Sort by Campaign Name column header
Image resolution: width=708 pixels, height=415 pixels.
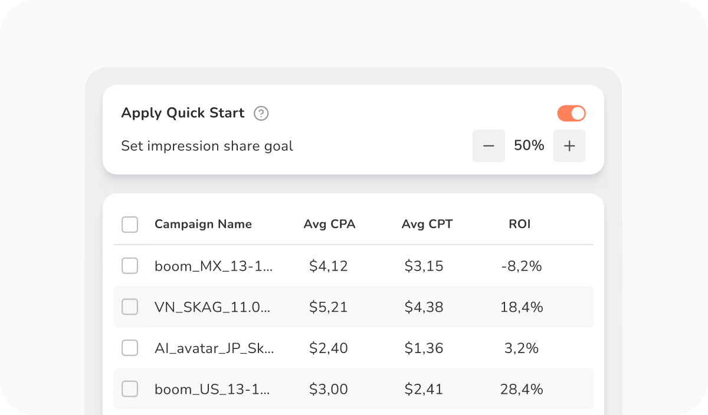pos(203,225)
